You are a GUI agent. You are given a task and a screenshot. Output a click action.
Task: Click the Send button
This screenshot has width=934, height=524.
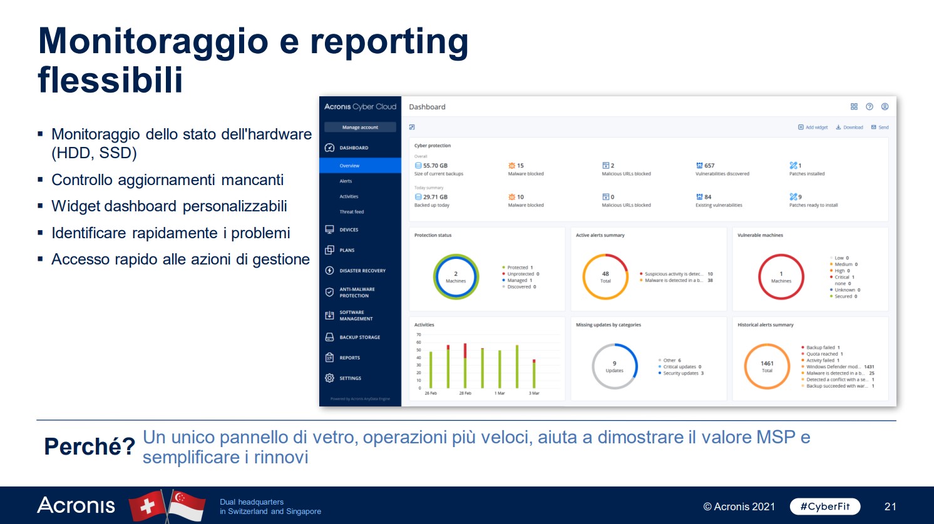(880, 127)
